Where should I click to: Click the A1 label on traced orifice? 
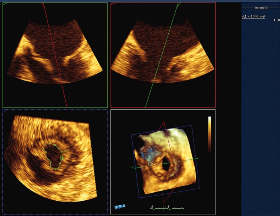click(x=66, y=152)
